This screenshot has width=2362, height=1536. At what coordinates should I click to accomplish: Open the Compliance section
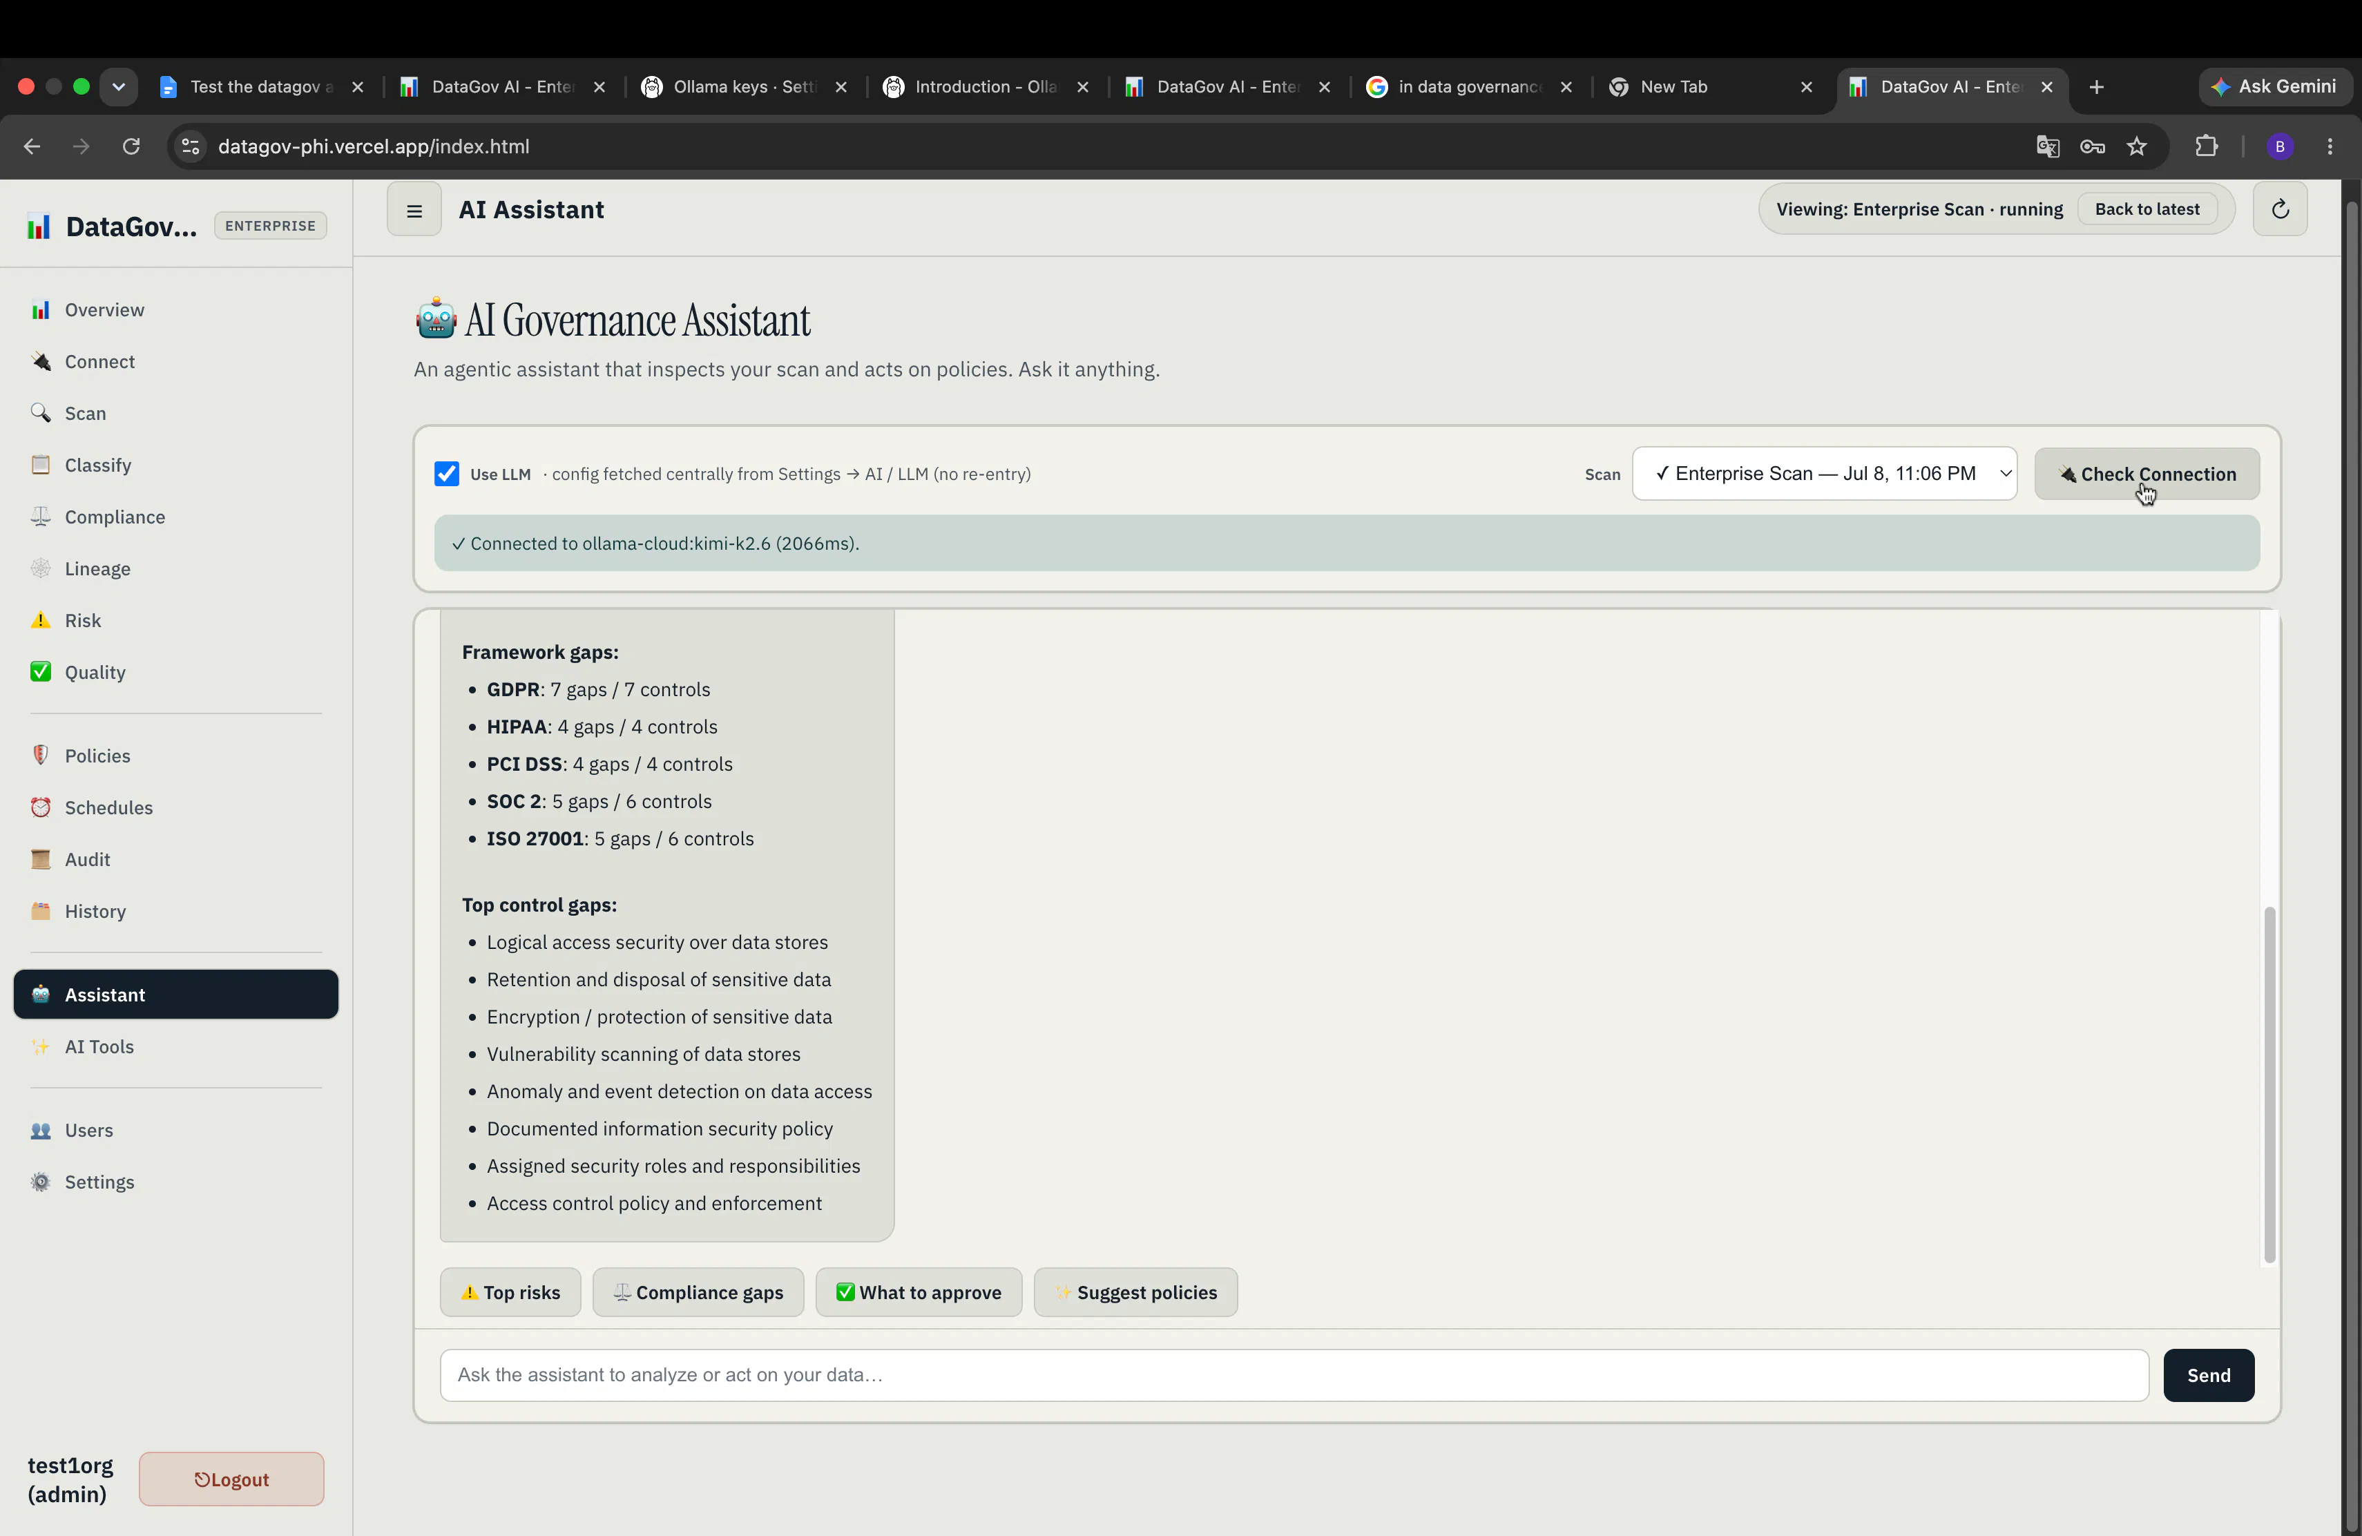coord(175,516)
